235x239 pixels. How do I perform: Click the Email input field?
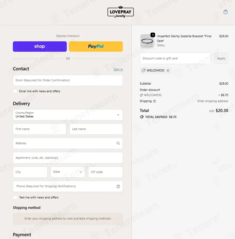68,80
